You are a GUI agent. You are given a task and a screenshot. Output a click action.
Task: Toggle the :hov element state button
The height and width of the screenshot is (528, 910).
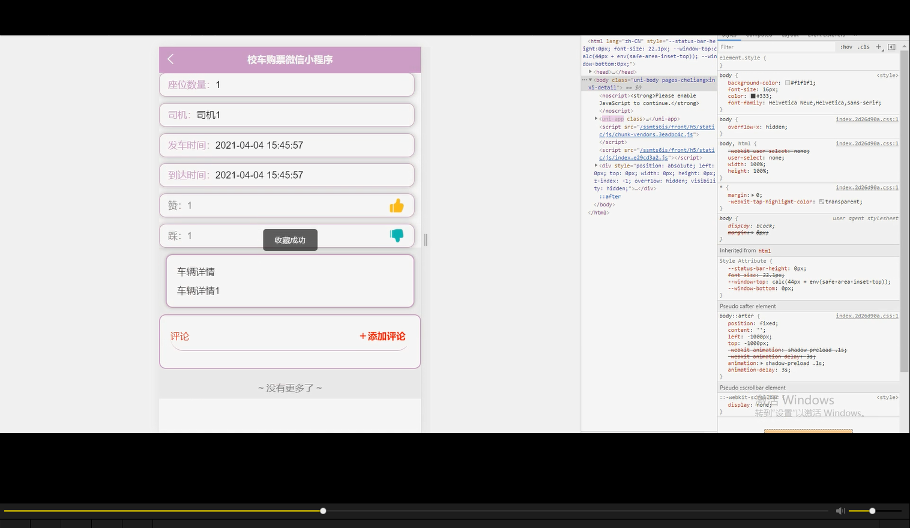click(x=846, y=47)
